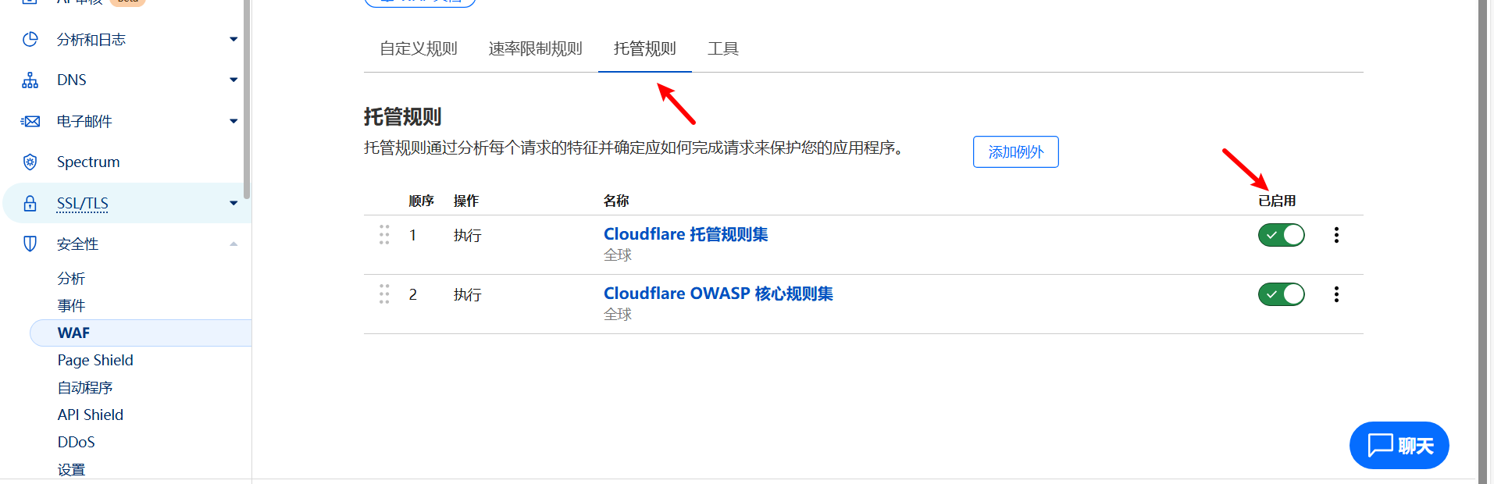Open three-dot menu for Cloudflare 托管规则集

point(1336,235)
